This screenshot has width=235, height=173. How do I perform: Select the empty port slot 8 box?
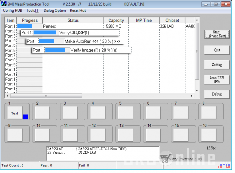point(209,113)
